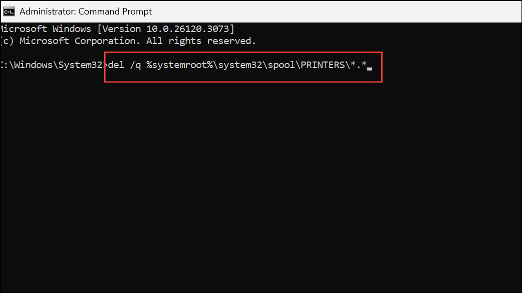Click the "PRINTERS" folder name in command

pos(323,65)
